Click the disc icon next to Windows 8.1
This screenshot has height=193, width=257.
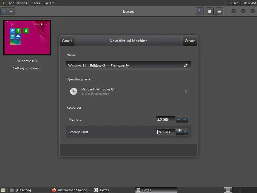tap(74, 91)
